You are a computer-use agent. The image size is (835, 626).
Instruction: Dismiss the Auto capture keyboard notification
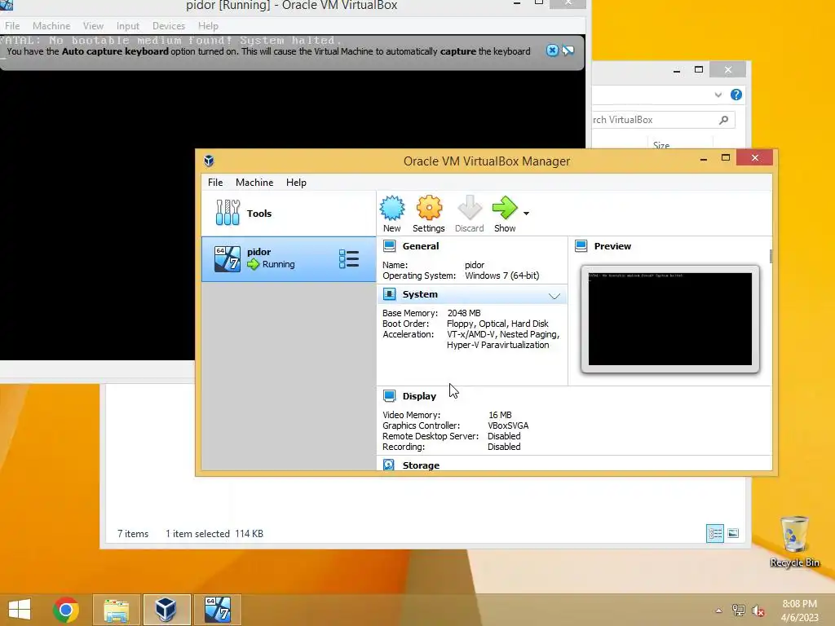[x=552, y=51]
